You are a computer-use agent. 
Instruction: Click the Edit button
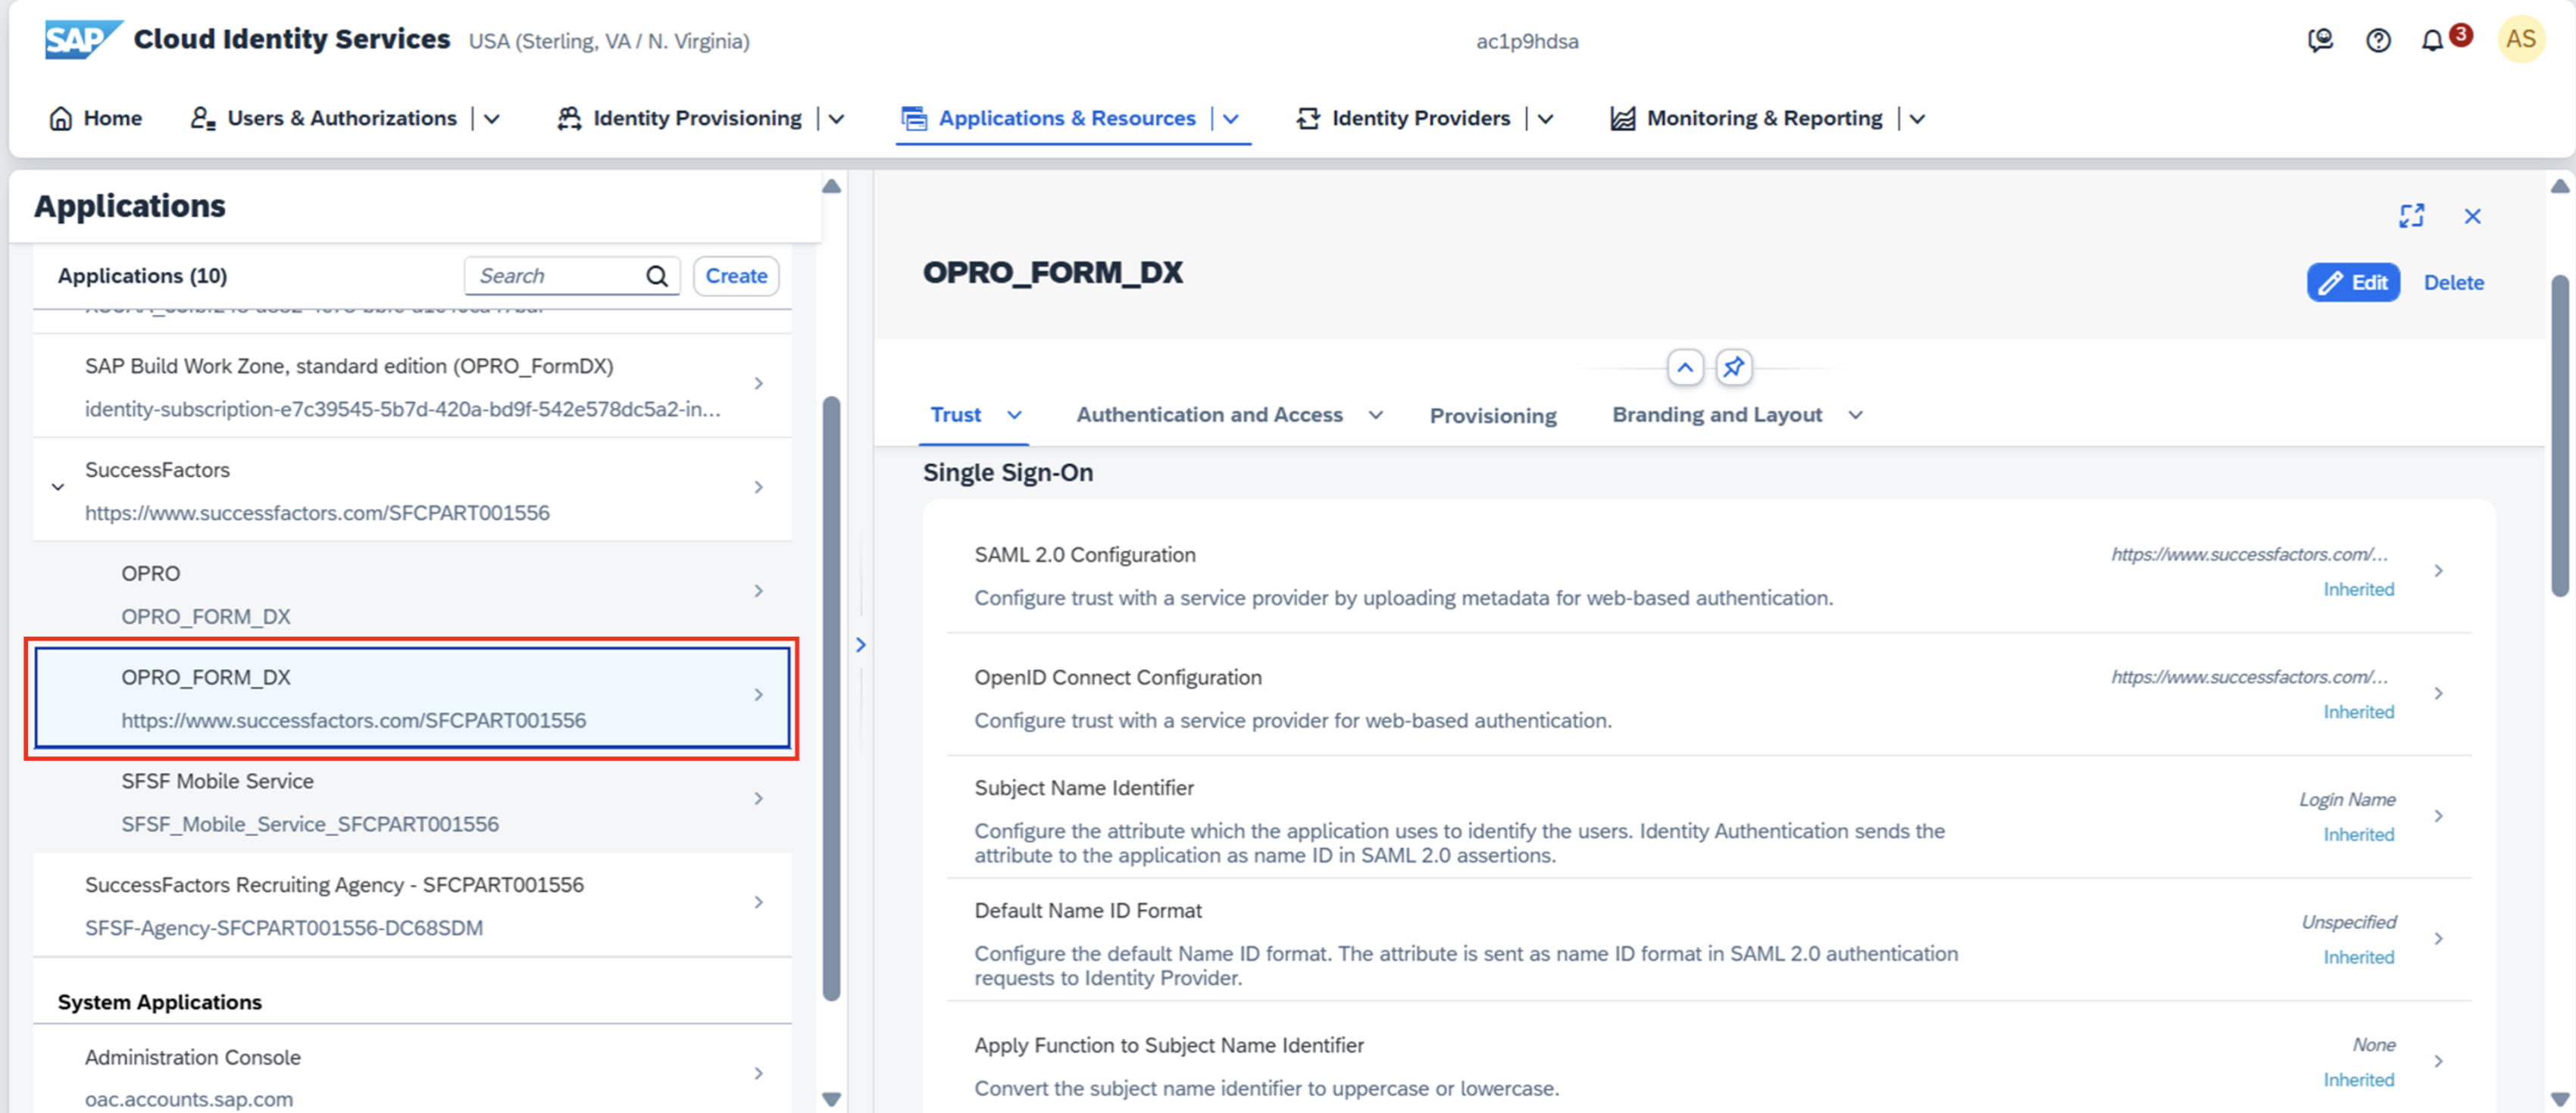(2353, 282)
